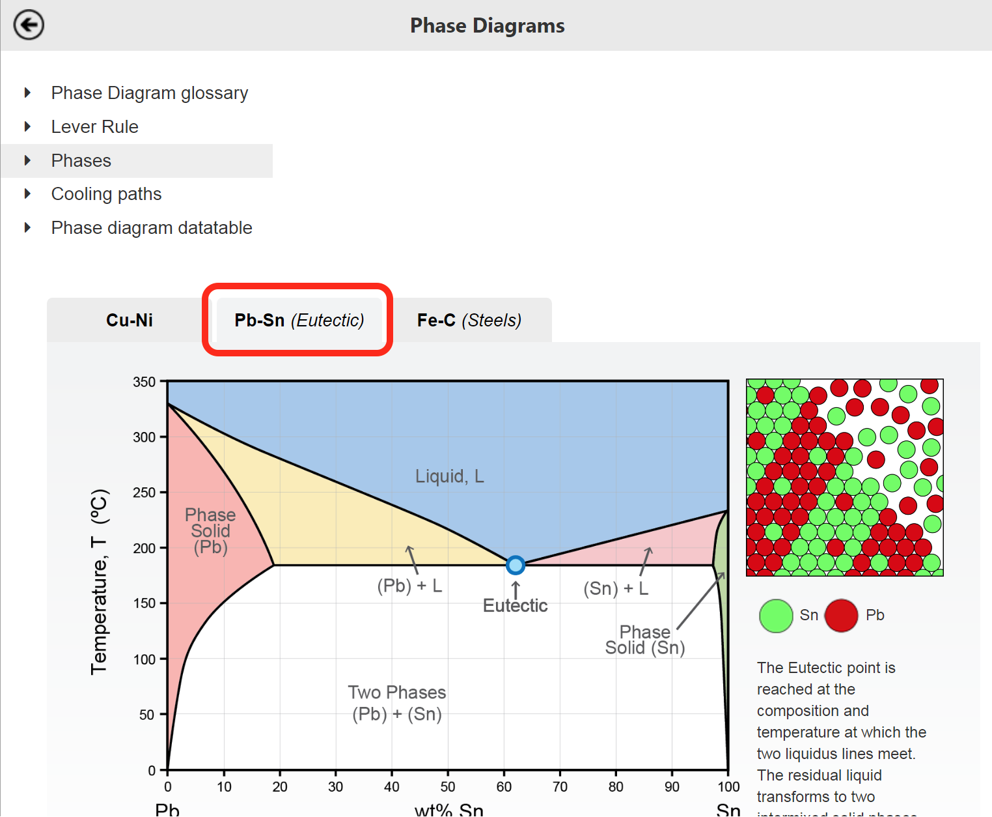This screenshot has height=817, width=992.
Task: Open the Fe-C (Steels) tab
Action: (x=469, y=320)
